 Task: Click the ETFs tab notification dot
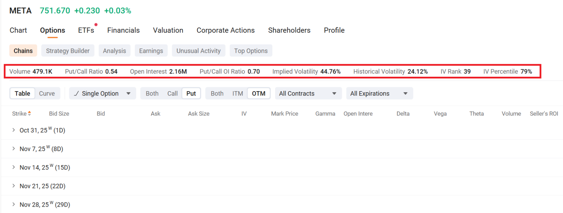96,25
